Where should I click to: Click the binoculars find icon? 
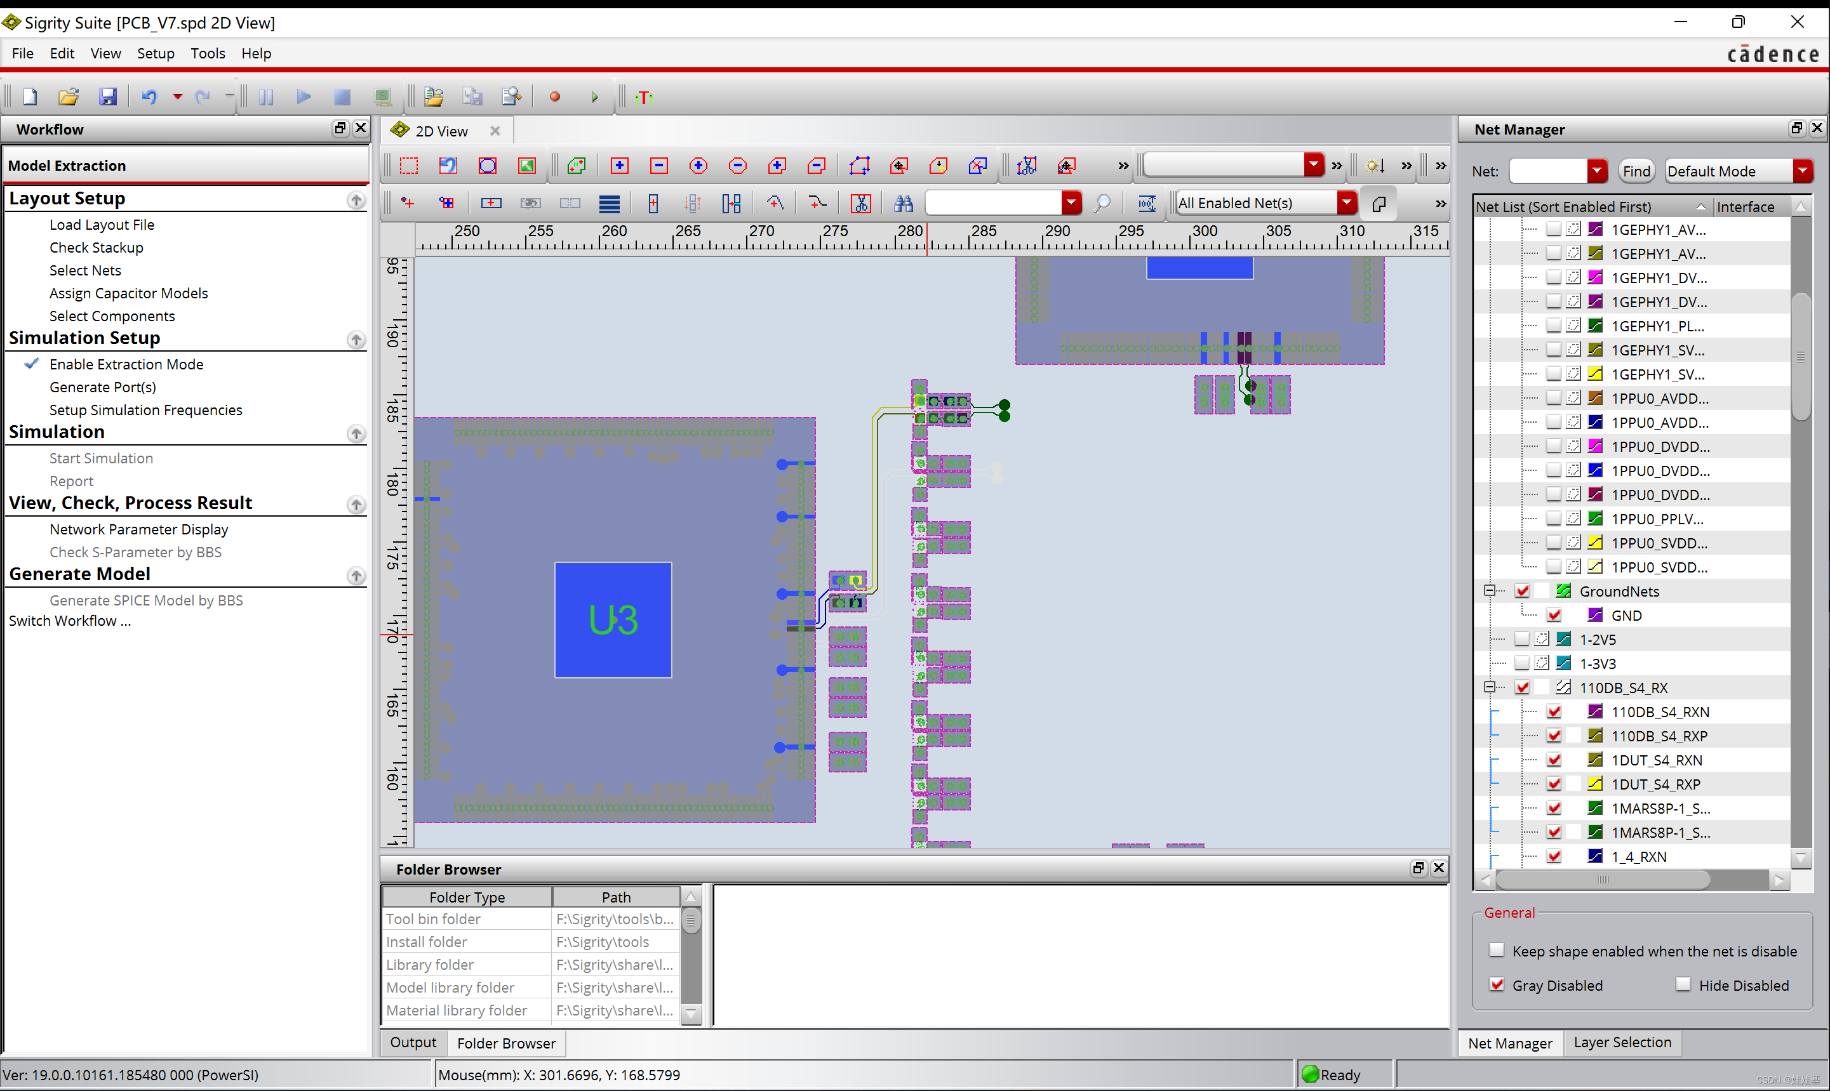coord(903,204)
